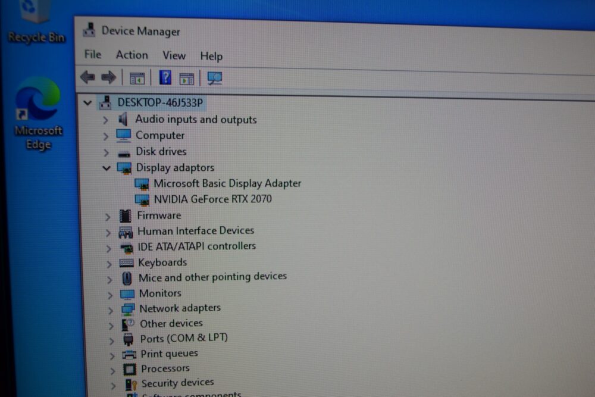This screenshot has width=595, height=397.
Task: Click the IDE ATA/ATAPI controllers icon
Action: pyautogui.click(x=126, y=248)
